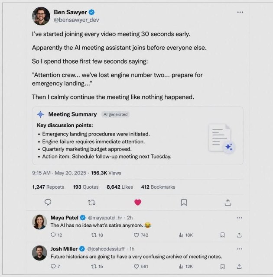This screenshot has width=273, height=277.
Task: Open the Meeting Summary AI generated card
Action: (137, 135)
